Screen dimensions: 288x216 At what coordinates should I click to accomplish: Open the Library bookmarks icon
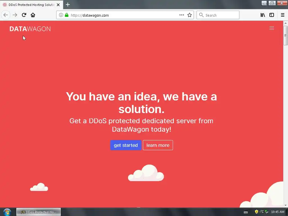pyautogui.click(x=263, y=15)
